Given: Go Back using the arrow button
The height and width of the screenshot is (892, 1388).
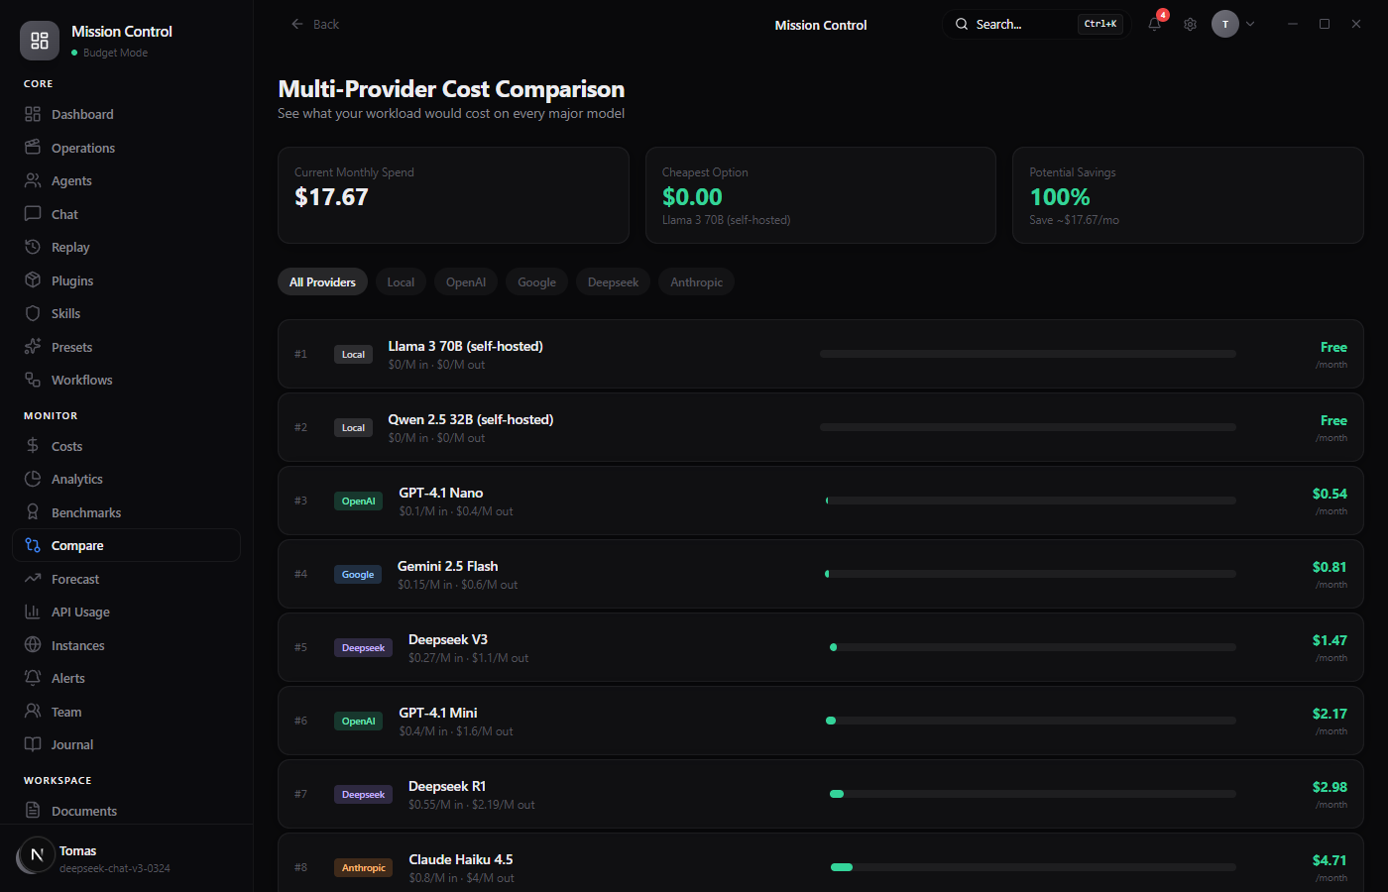Looking at the screenshot, I should [x=314, y=24].
